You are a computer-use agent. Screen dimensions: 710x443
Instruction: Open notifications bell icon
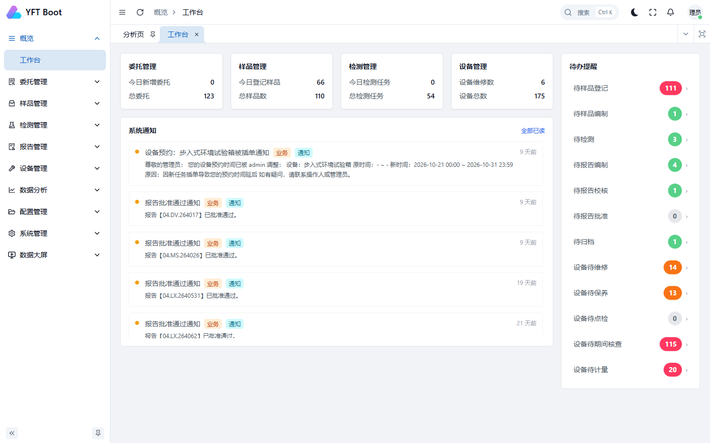click(x=671, y=12)
